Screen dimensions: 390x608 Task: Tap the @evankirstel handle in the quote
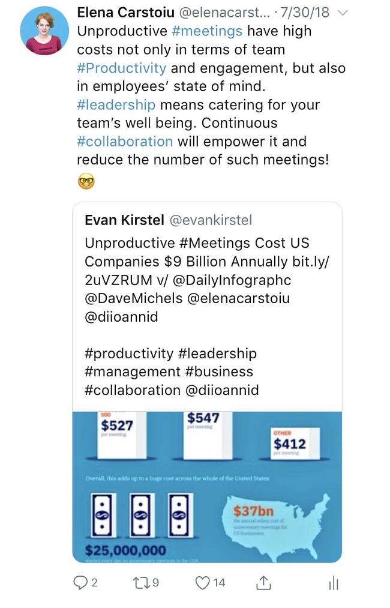pos(211,221)
